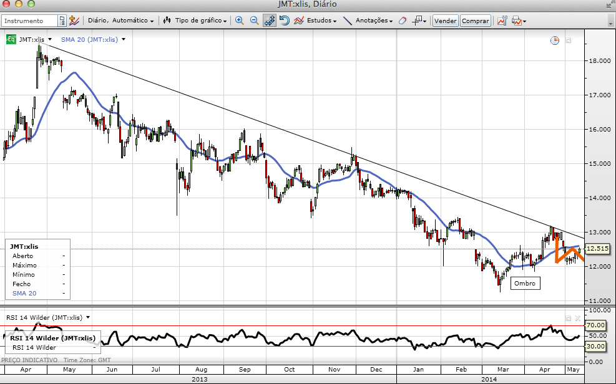Maximize the RSI panel
Screen dimensions: 616x384
click(x=568, y=319)
